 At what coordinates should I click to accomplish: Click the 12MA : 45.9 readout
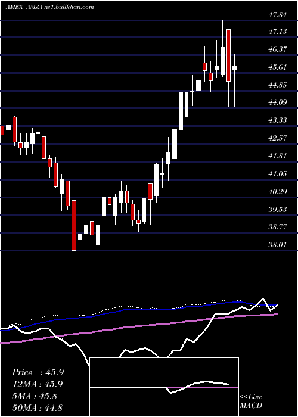38,384
